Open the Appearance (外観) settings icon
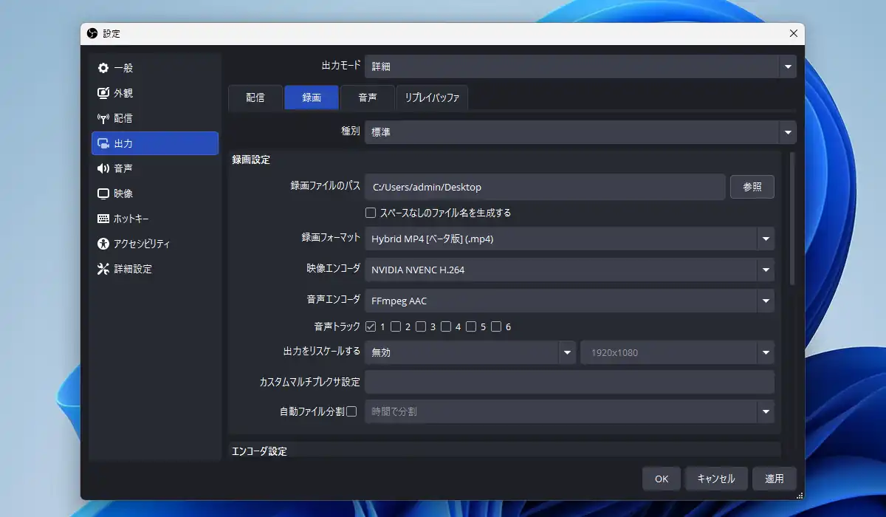Screen dimensions: 886x517 [x=103, y=93]
